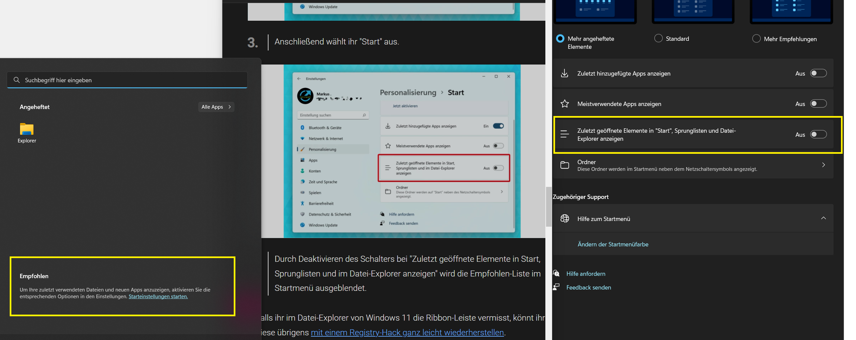
Task: Click the Mehr angeheftete Elemente layout thumbnail
Action: pyautogui.click(x=595, y=12)
